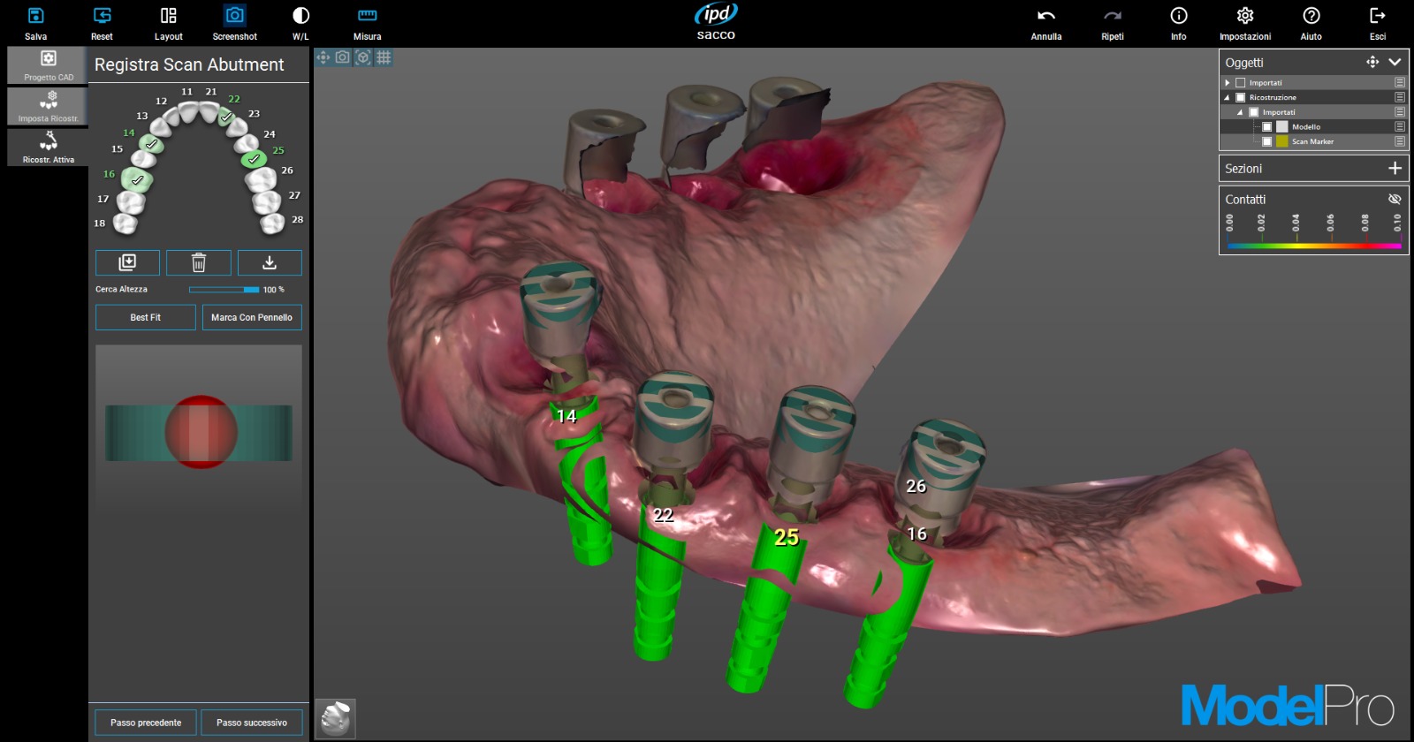Open the Imposta Ricostr. step tab

(48, 106)
